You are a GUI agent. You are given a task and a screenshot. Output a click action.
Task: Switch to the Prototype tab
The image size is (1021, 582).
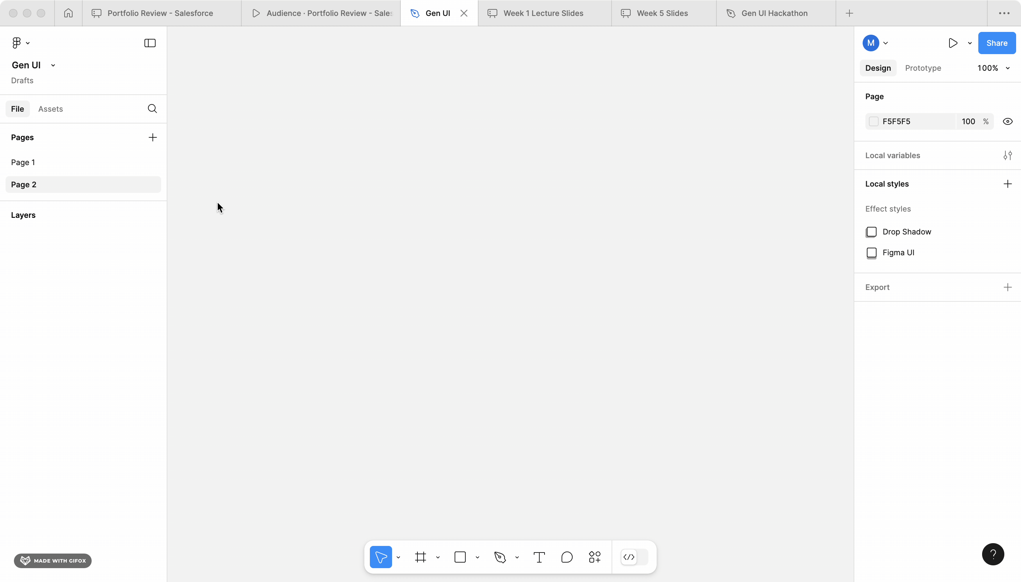click(x=923, y=68)
